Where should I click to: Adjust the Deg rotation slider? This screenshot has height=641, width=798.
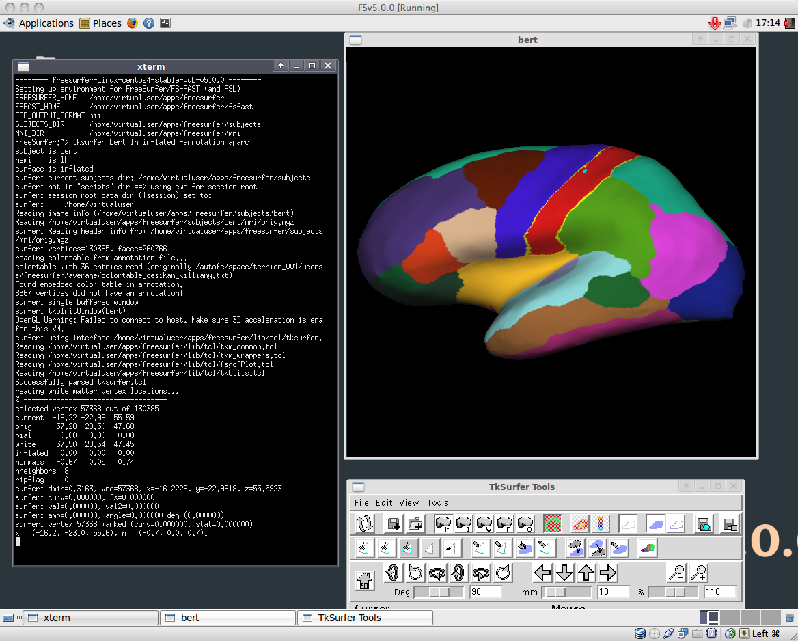coord(439,592)
